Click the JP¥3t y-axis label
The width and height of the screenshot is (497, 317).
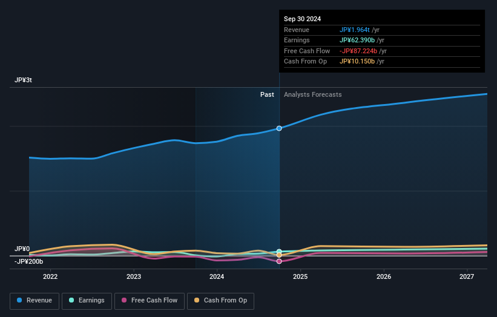23,80
